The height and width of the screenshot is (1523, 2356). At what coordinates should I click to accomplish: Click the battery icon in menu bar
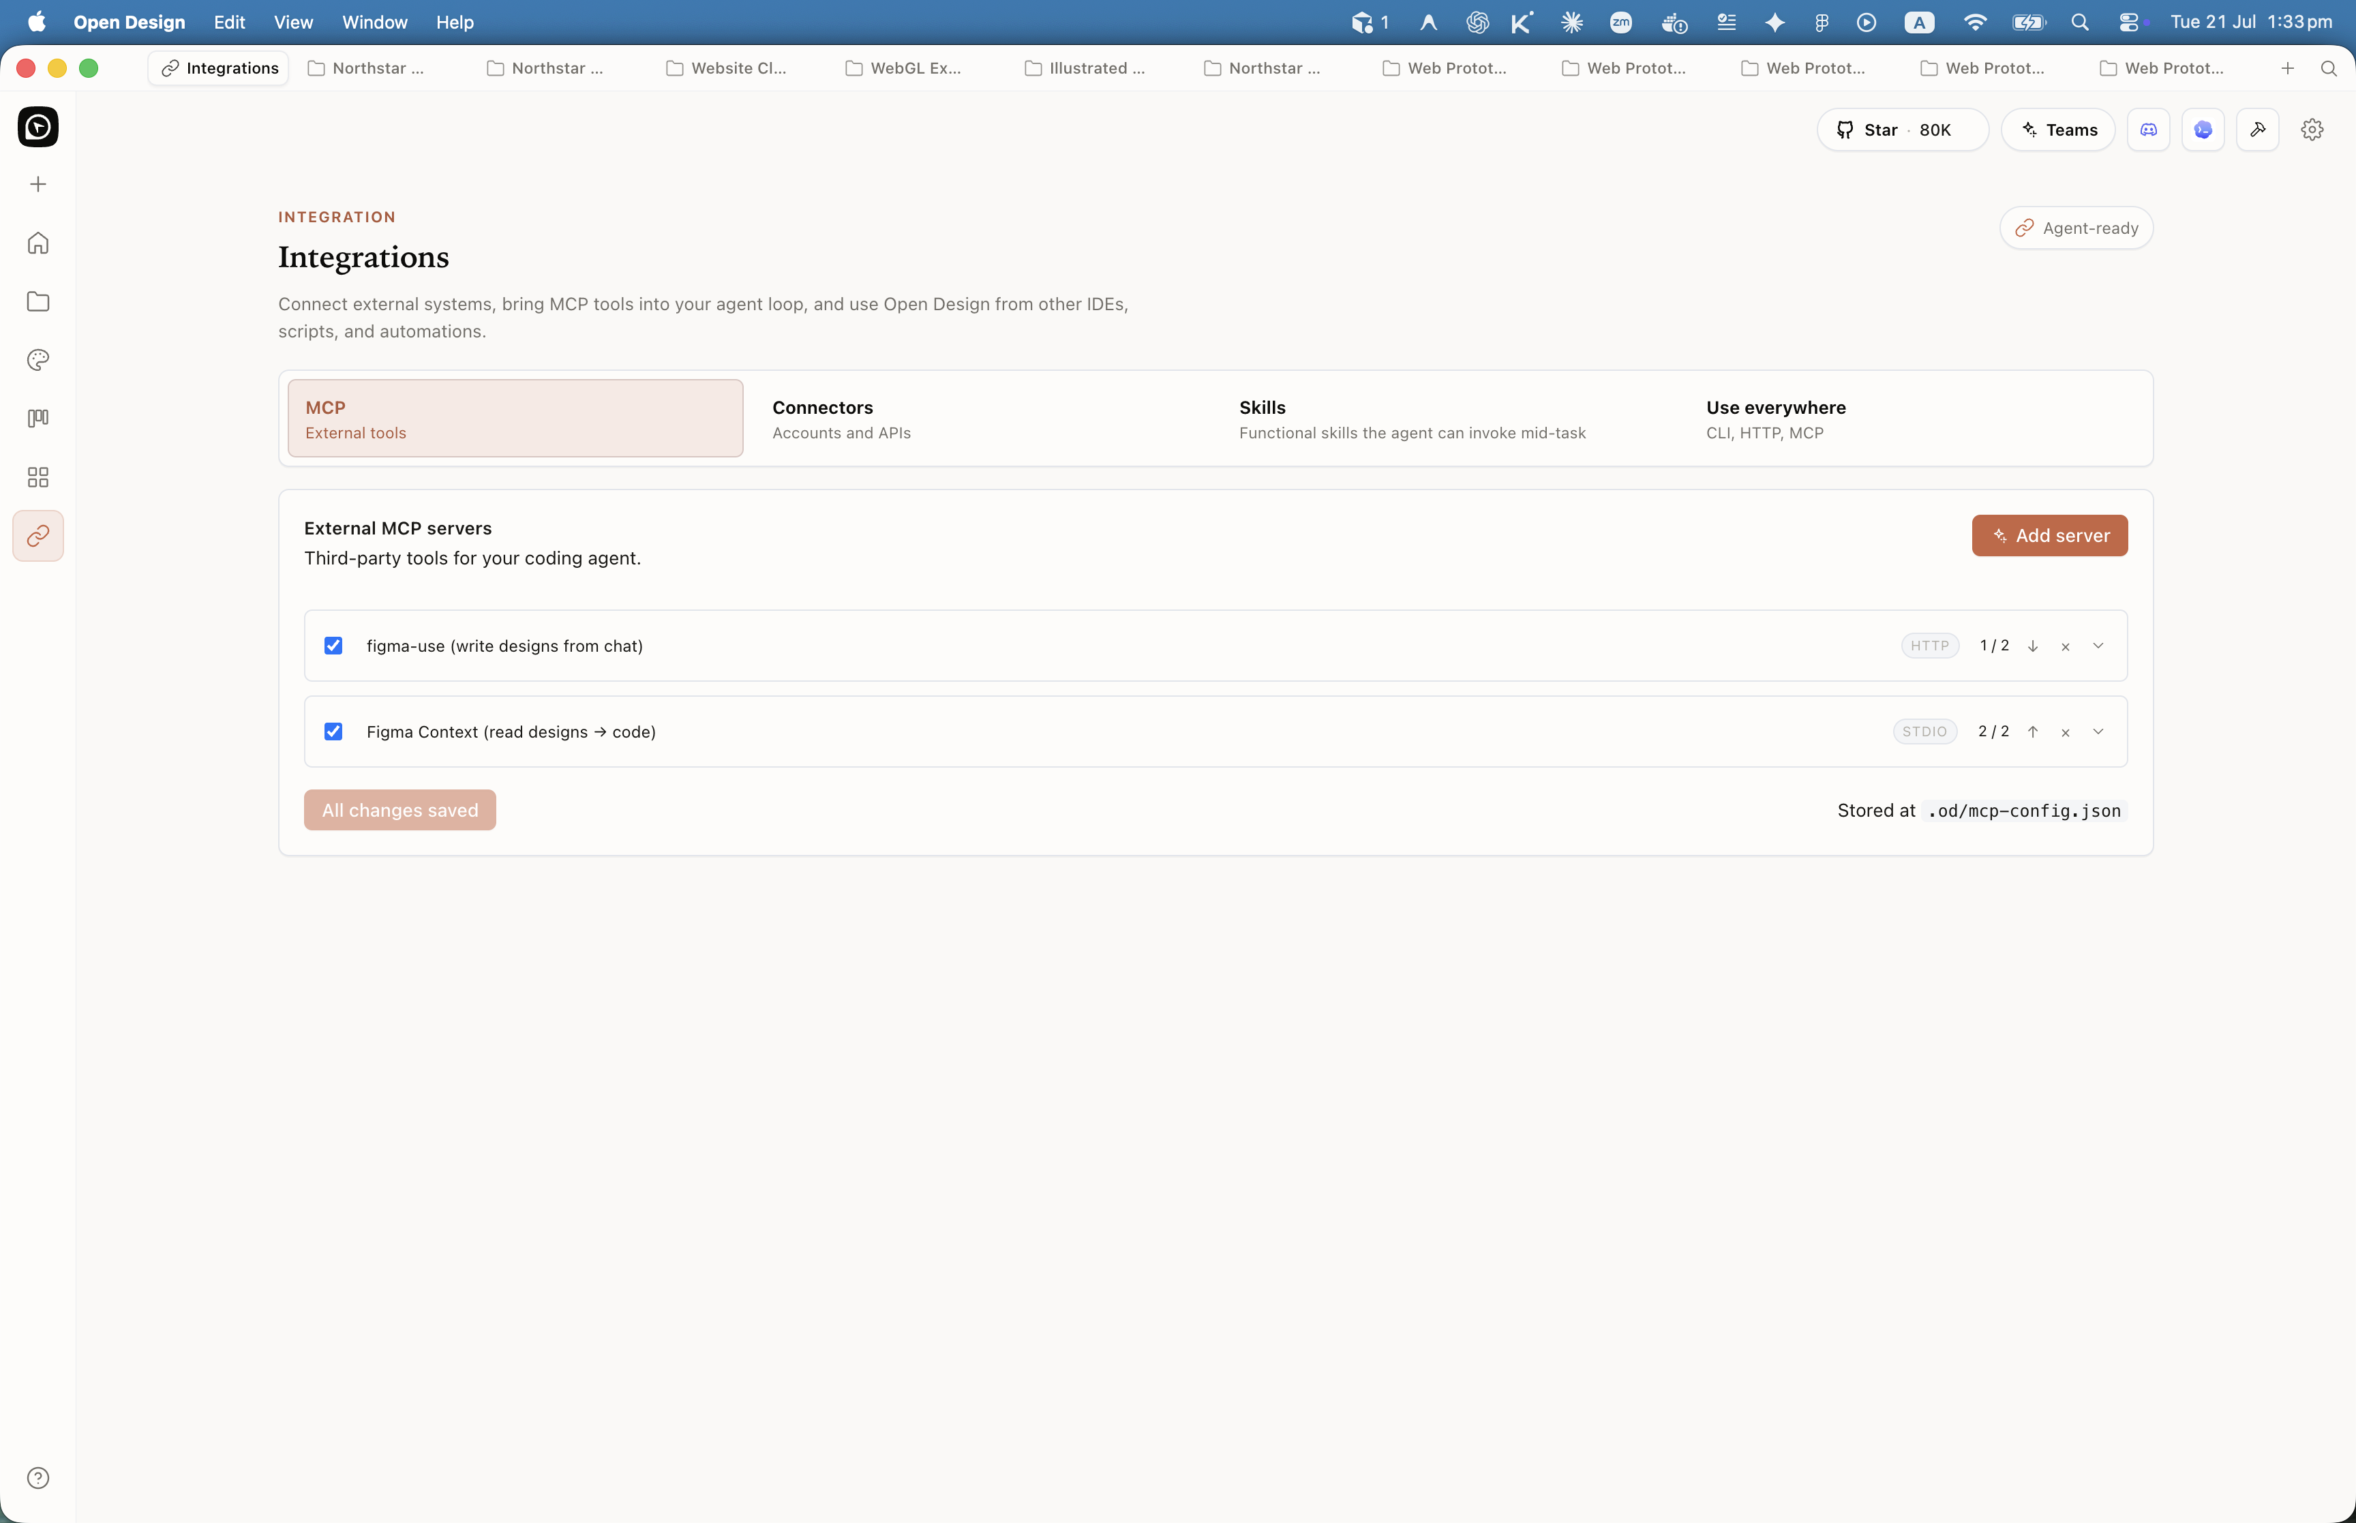2029,22
